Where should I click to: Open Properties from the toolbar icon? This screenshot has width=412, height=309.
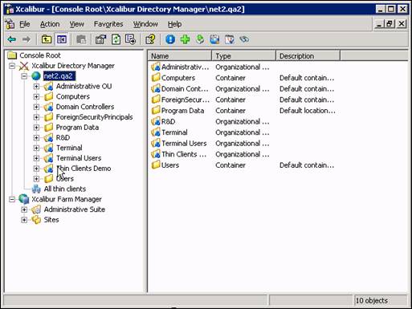coord(100,39)
